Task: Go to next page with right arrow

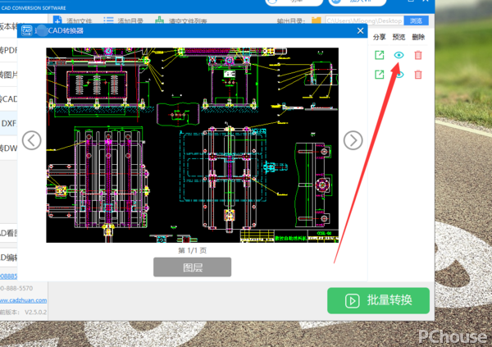Action: (353, 140)
